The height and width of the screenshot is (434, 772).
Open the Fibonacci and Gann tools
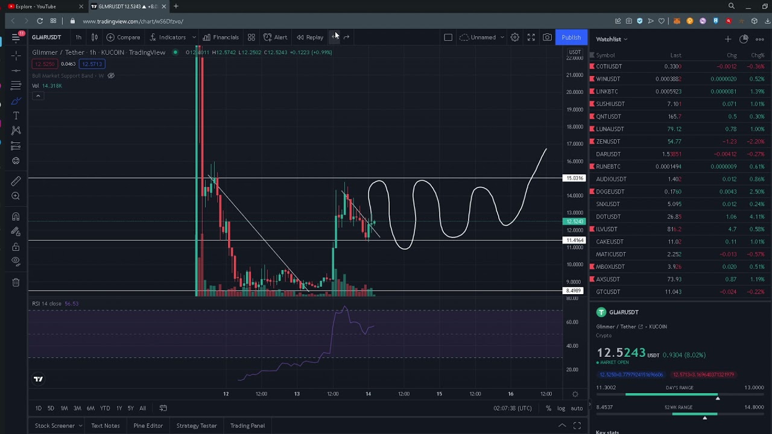[x=16, y=86]
